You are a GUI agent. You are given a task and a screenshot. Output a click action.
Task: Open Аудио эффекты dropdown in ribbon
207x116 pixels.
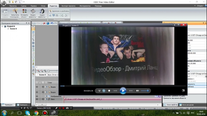point(42,13)
